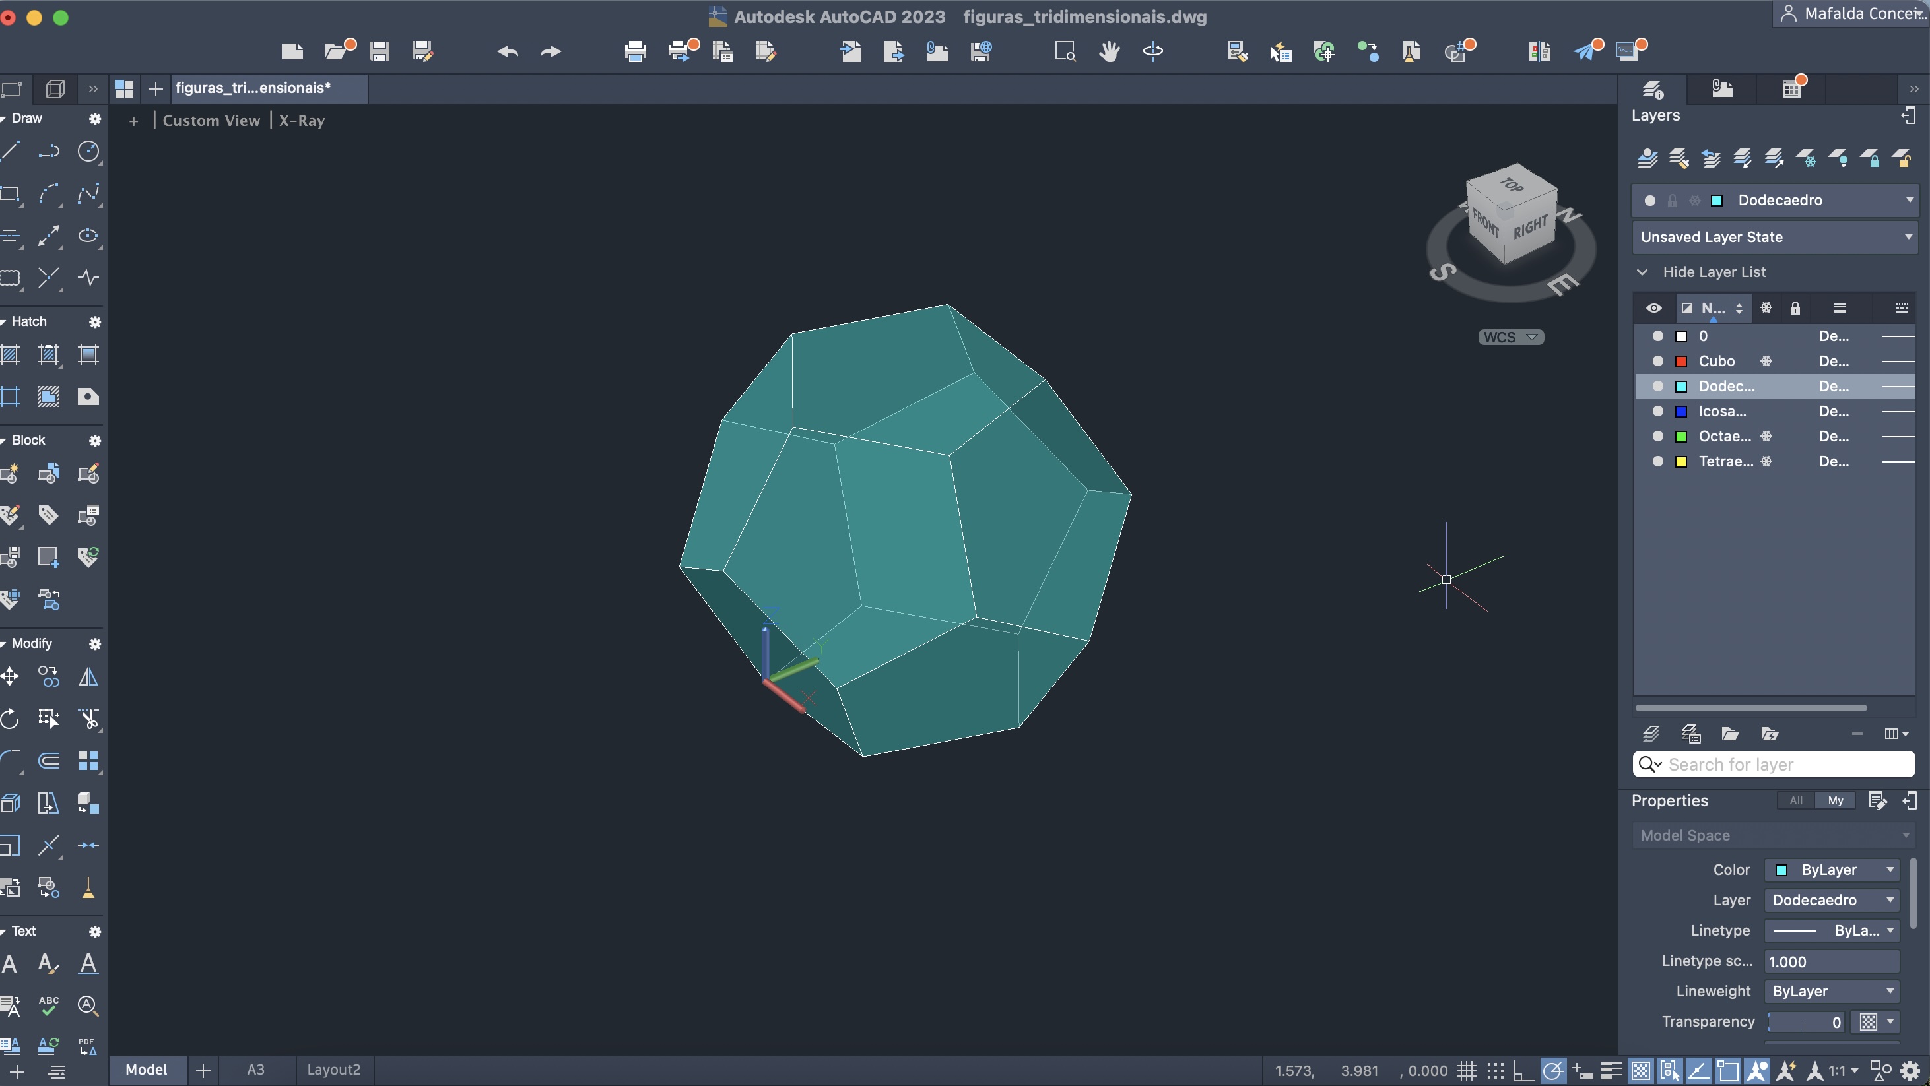The width and height of the screenshot is (1930, 1086).
Task: Click the Plot printer icon
Action: coord(634,51)
